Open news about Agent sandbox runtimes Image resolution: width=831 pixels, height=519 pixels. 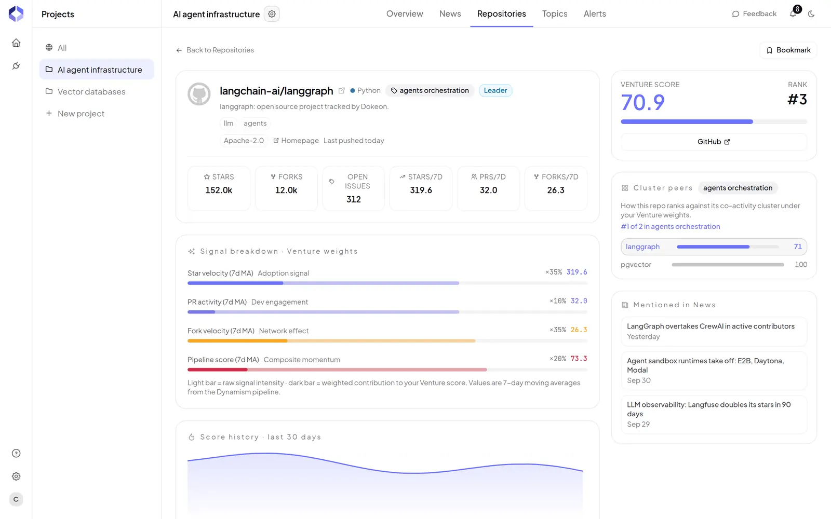(714, 371)
